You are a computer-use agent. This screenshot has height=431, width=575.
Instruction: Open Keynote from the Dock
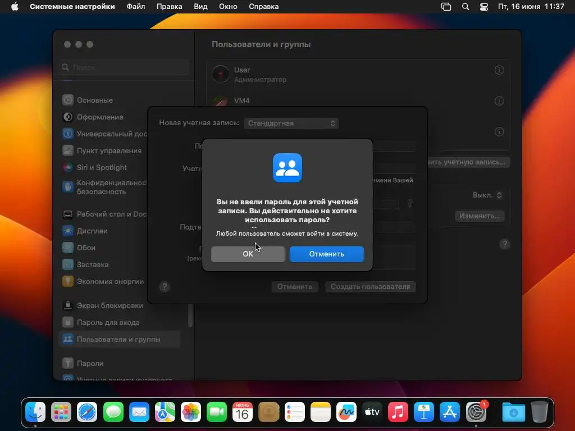pyautogui.click(x=424, y=412)
